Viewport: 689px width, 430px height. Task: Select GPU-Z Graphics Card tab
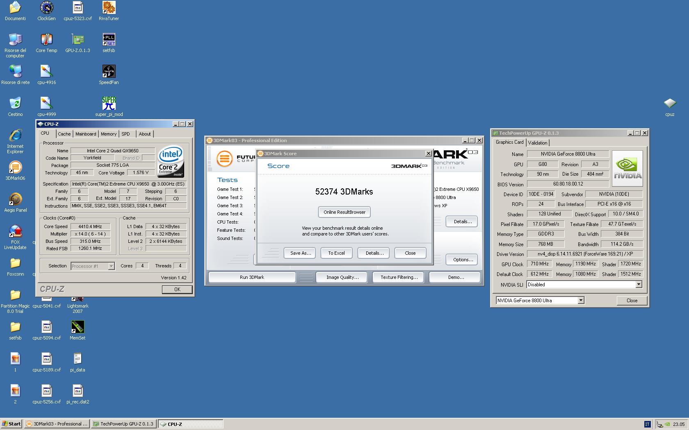point(509,142)
